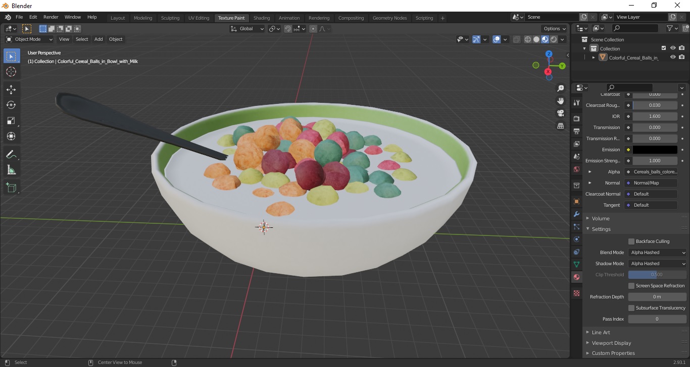This screenshot has height=367, width=690.
Task: Open the Tool properties tab
Action: coord(576,102)
